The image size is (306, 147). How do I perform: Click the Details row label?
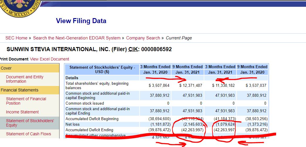72,78
